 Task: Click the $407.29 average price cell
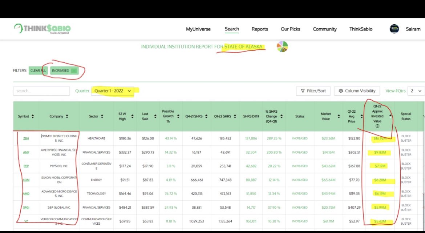point(354,208)
